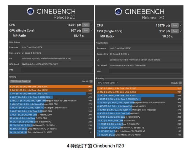
Task: Click the Info field in the left window
Action: [56, 70]
